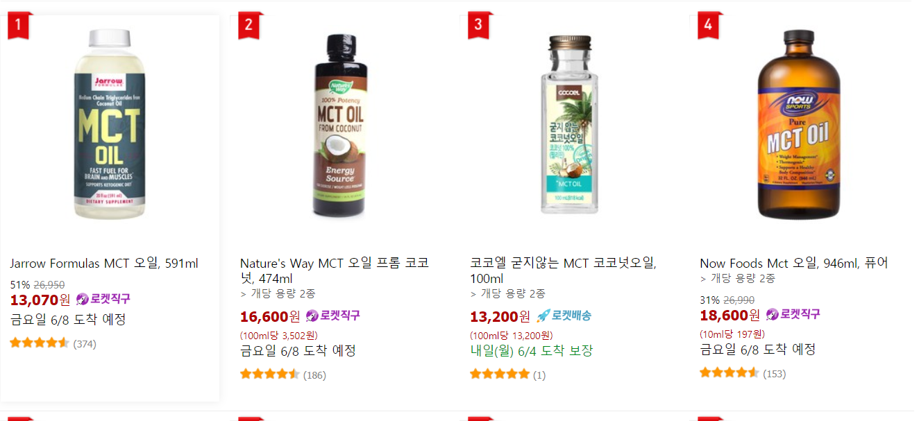Click the rank 3 red ribbon badge
The width and height of the screenshot is (919, 421).
click(478, 25)
